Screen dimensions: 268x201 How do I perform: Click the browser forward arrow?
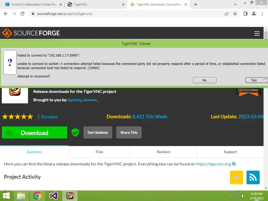tap(14, 14)
